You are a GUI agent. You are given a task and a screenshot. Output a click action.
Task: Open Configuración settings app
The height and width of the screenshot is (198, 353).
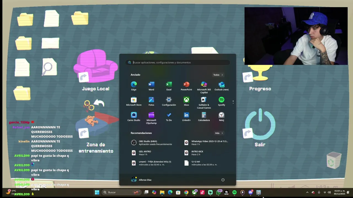coord(169,101)
